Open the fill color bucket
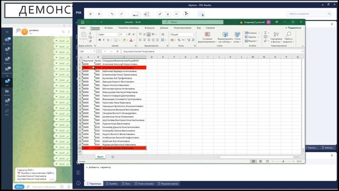This screenshot has height=191, width=339. (x=124, y=40)
